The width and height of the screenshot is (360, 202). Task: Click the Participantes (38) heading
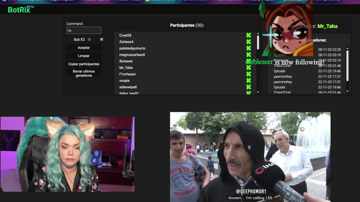click(187, 25)
